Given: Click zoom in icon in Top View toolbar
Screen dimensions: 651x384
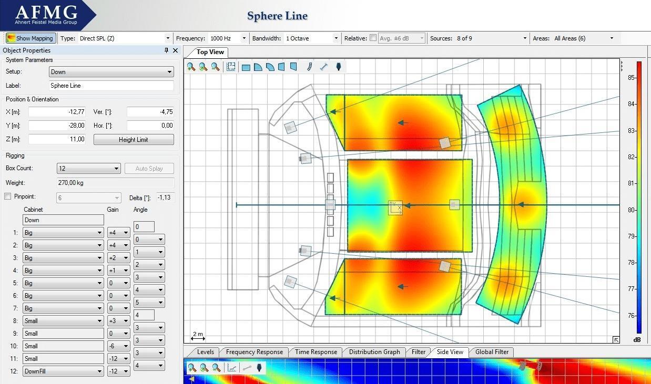Looking at the screenshot, I should 191,67.
